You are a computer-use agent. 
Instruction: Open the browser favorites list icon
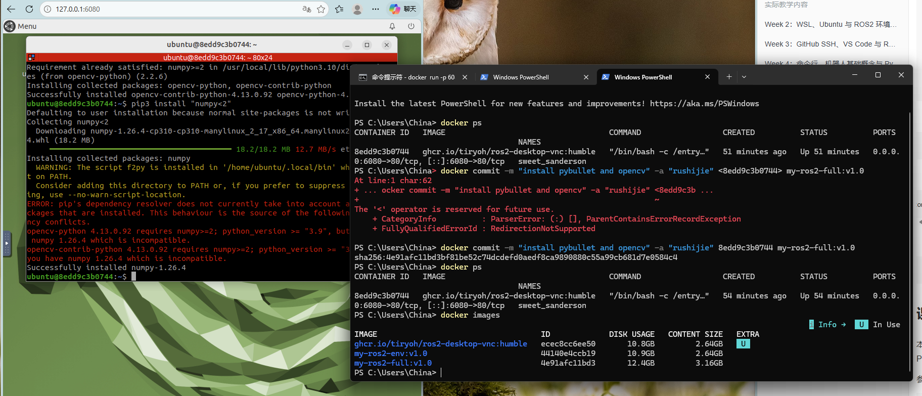[x=339, y=9]
